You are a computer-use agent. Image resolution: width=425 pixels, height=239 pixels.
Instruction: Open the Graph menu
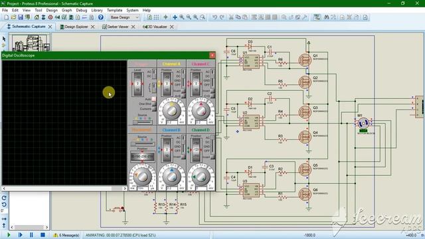pos(66,11)
